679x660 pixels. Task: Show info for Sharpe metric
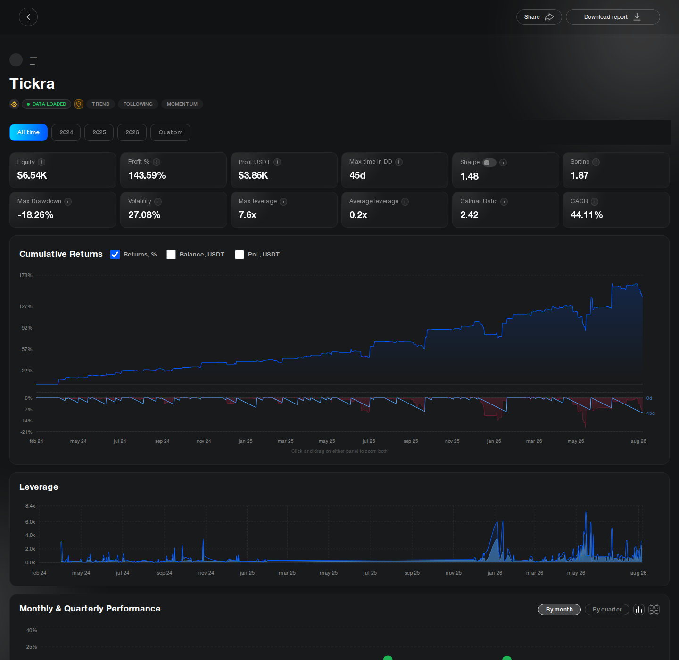[x=503, y=163]
